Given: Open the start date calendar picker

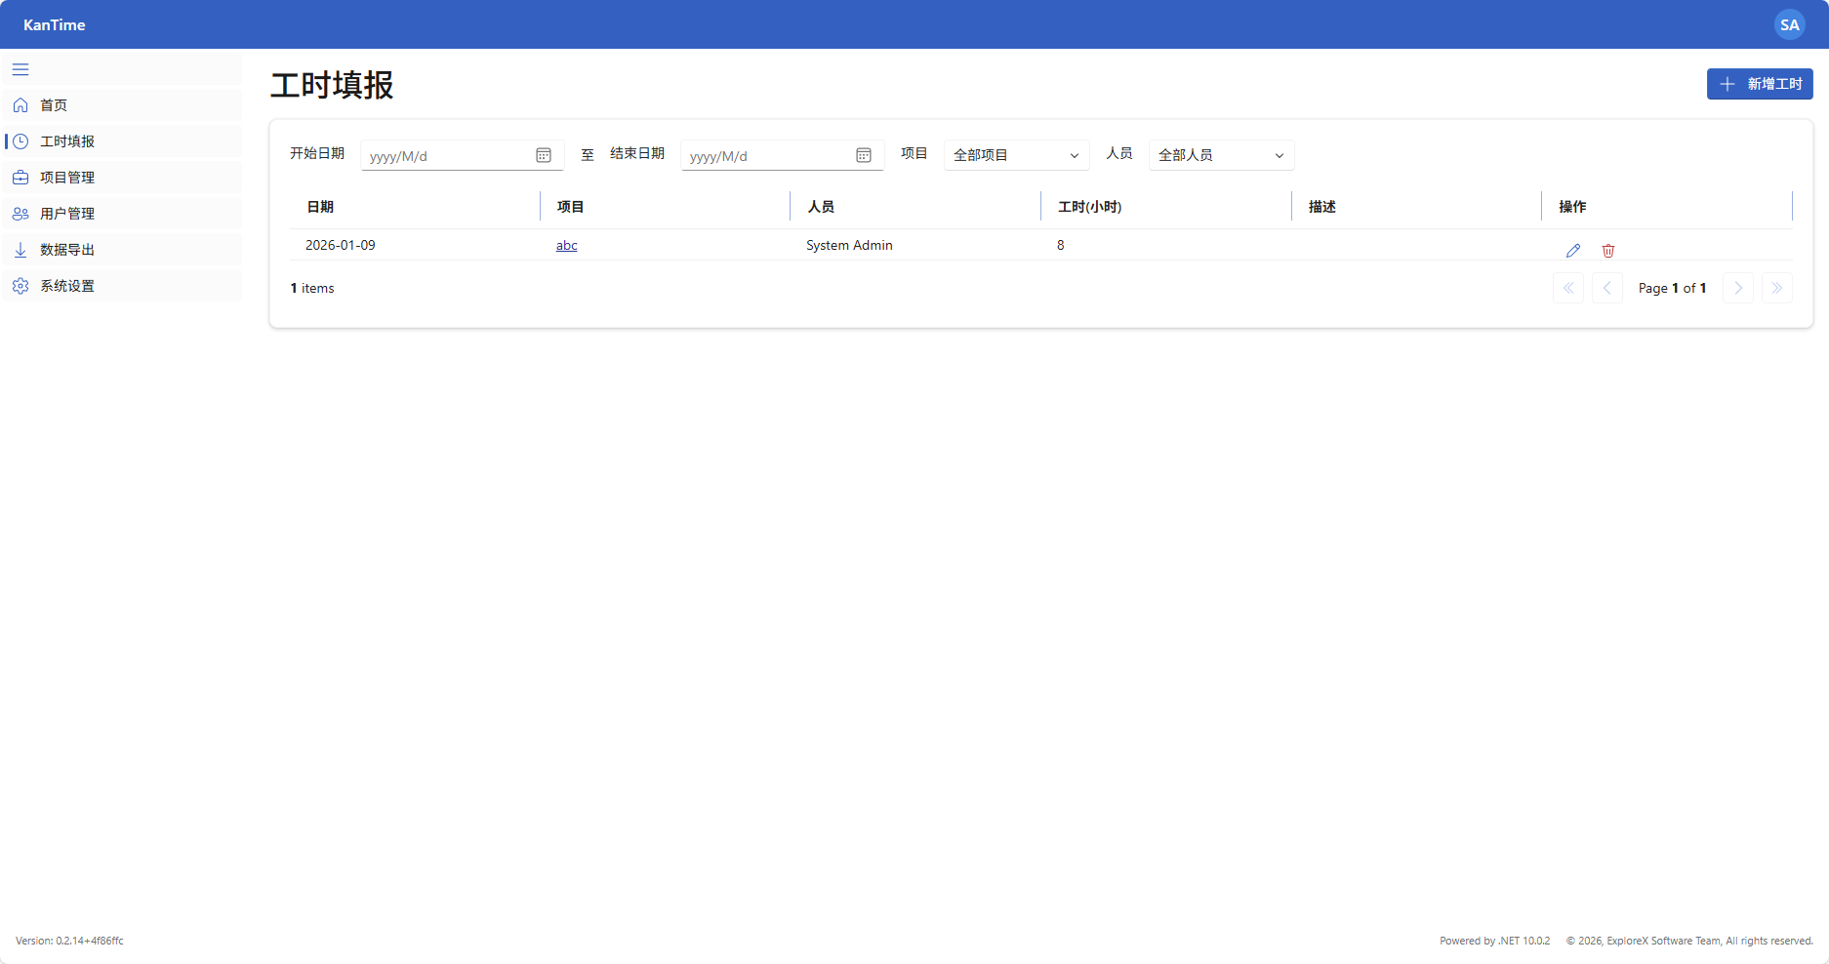Looking at the screenshot, I should 544,155.
